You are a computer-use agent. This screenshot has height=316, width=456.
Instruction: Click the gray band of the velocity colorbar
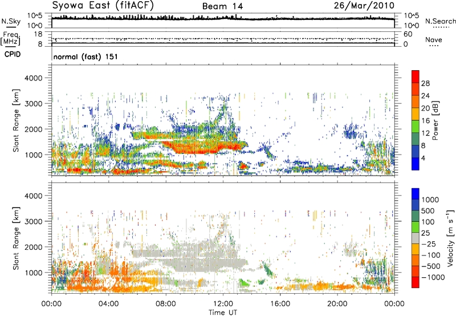tap(416, 238)
